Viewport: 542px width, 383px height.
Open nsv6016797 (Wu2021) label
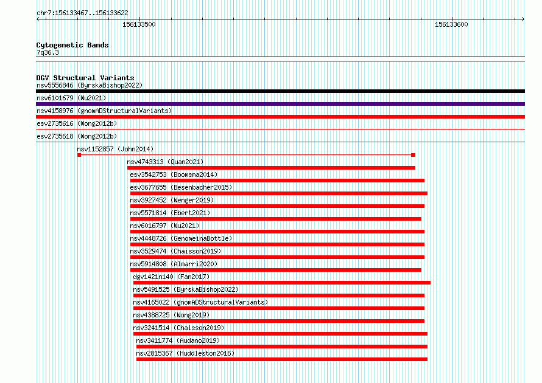pos(164,226)
